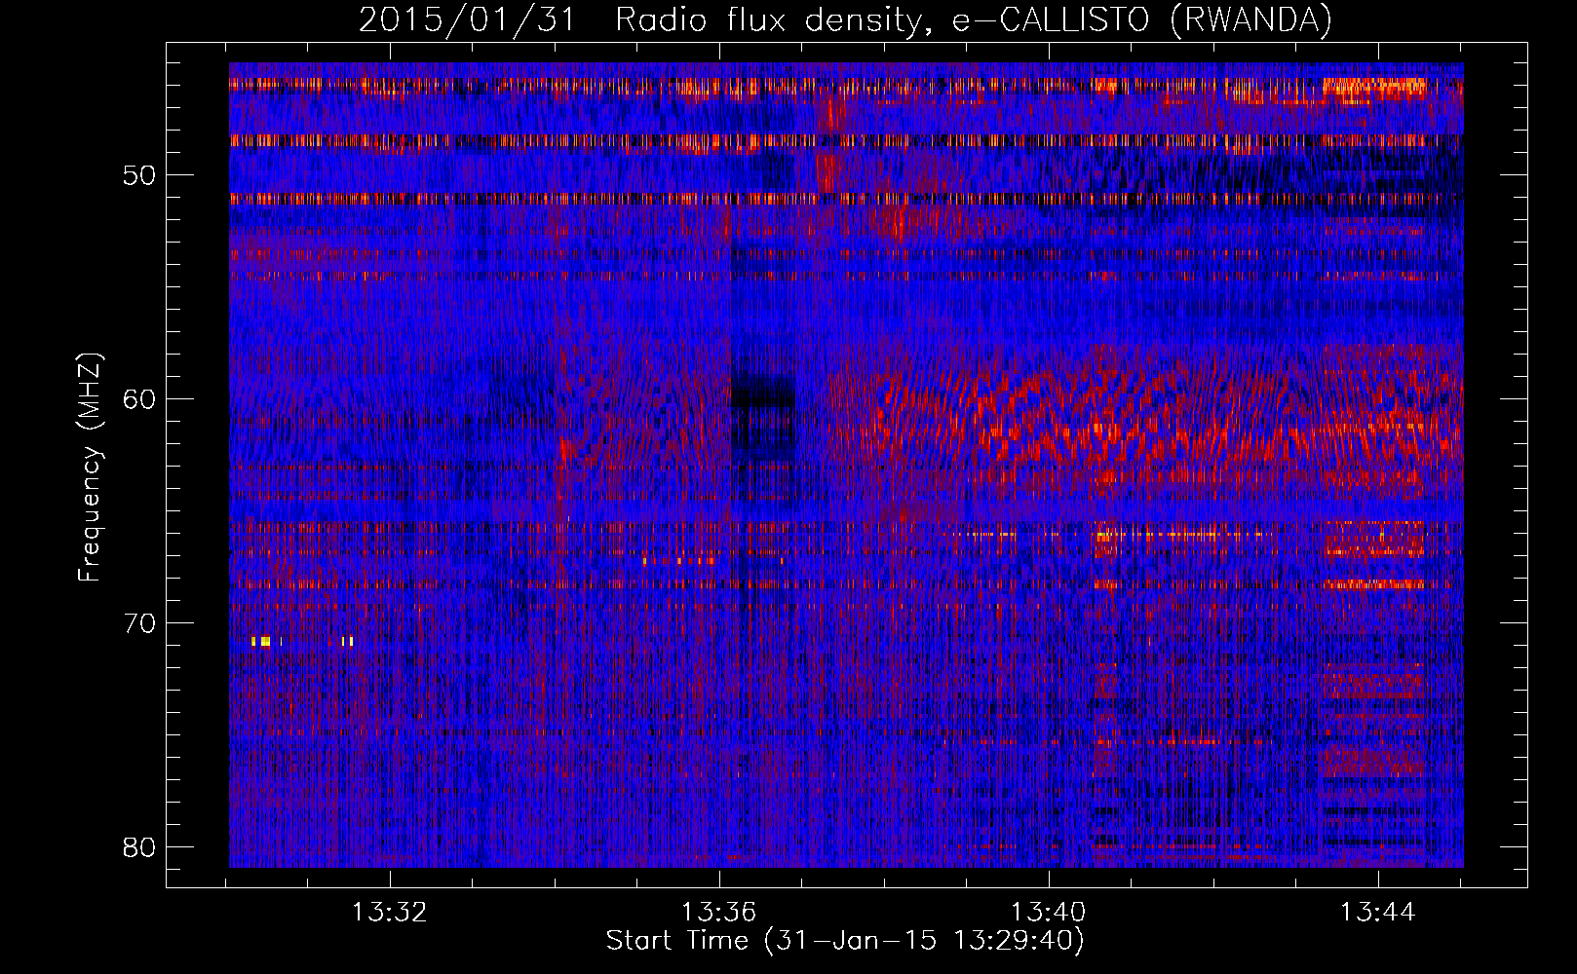The height and width of the screenshot is (974, 1577).
Task: Click the 60 MHz frequency tick label
Action: tap(139, 399)
